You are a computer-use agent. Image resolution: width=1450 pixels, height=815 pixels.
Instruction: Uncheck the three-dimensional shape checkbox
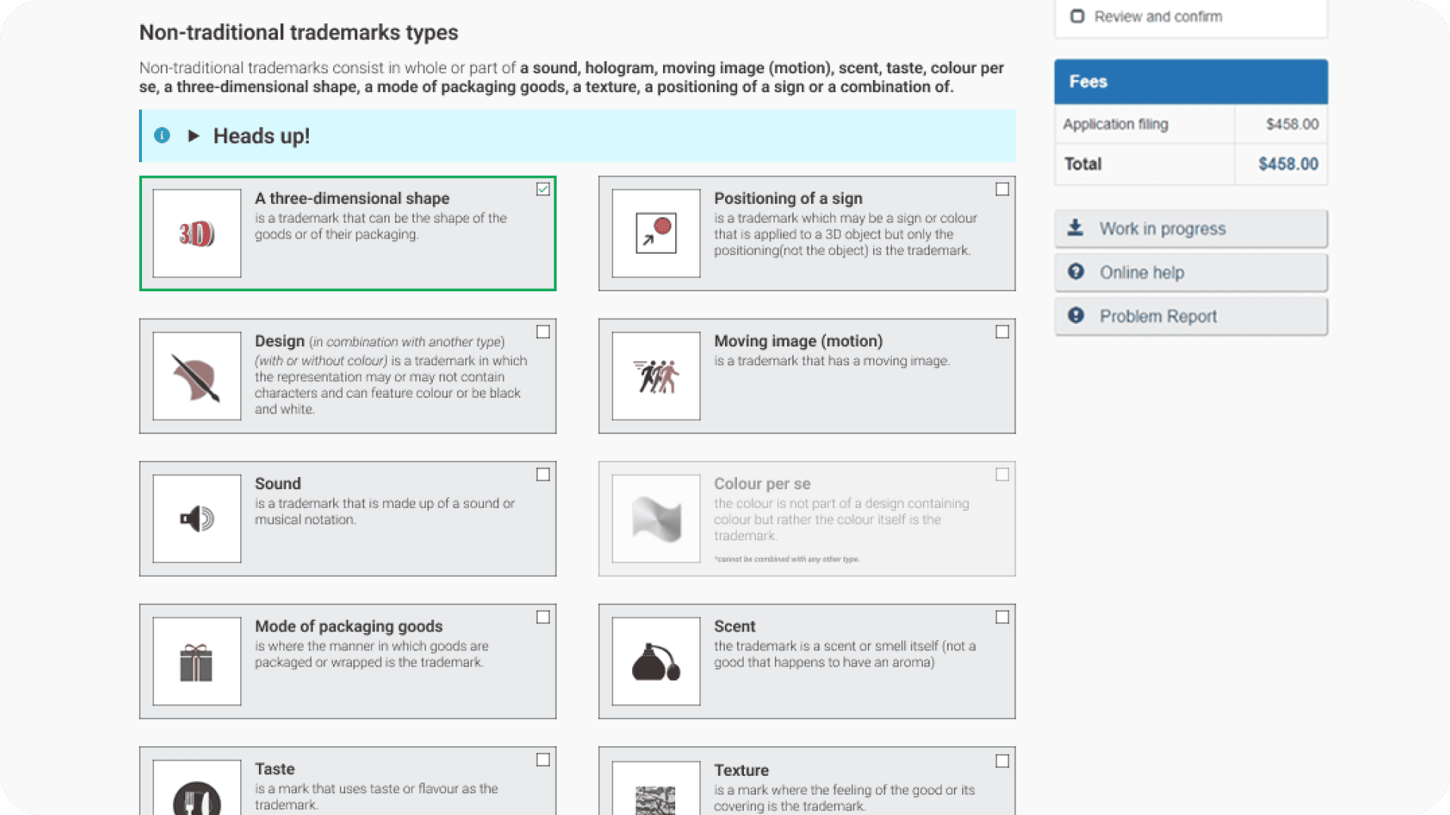pos(543,189)
